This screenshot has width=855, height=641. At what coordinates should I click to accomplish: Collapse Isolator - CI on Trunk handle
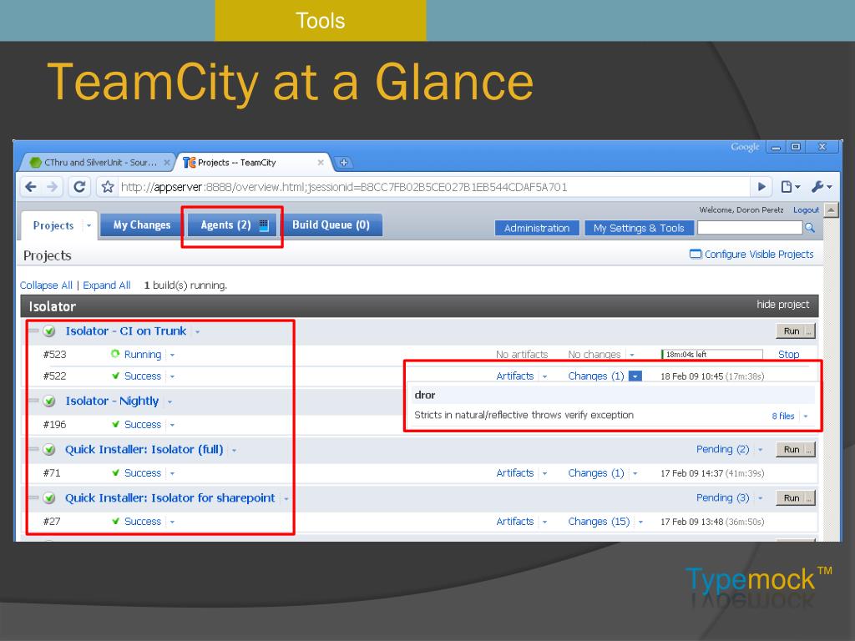coord(33,331)
